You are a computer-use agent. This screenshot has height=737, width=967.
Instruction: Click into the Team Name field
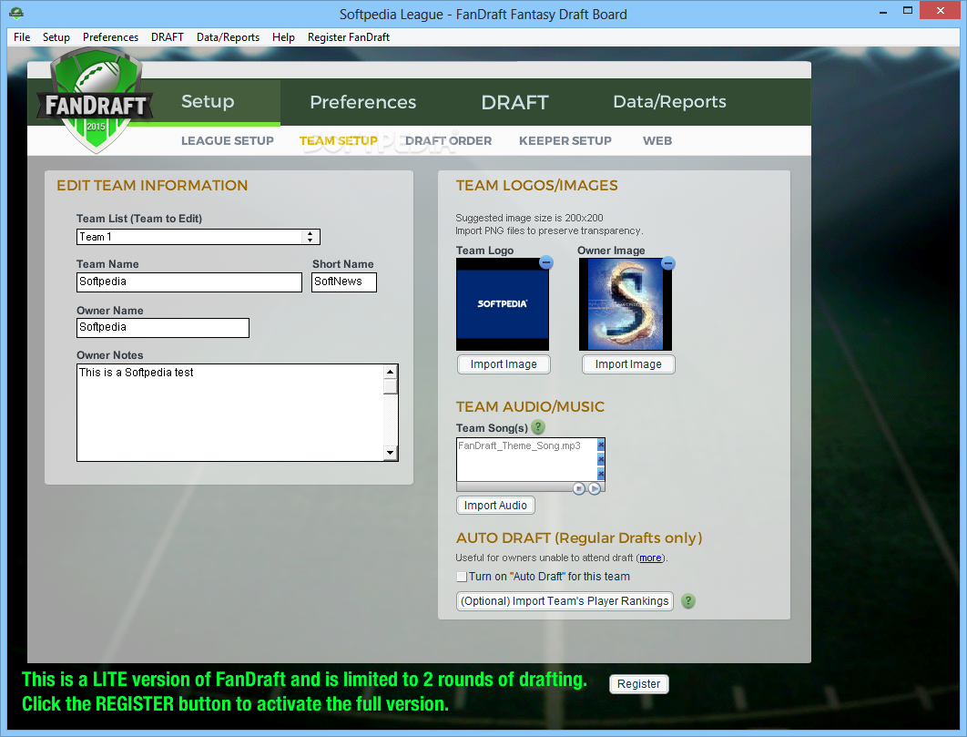click(189, 282)
